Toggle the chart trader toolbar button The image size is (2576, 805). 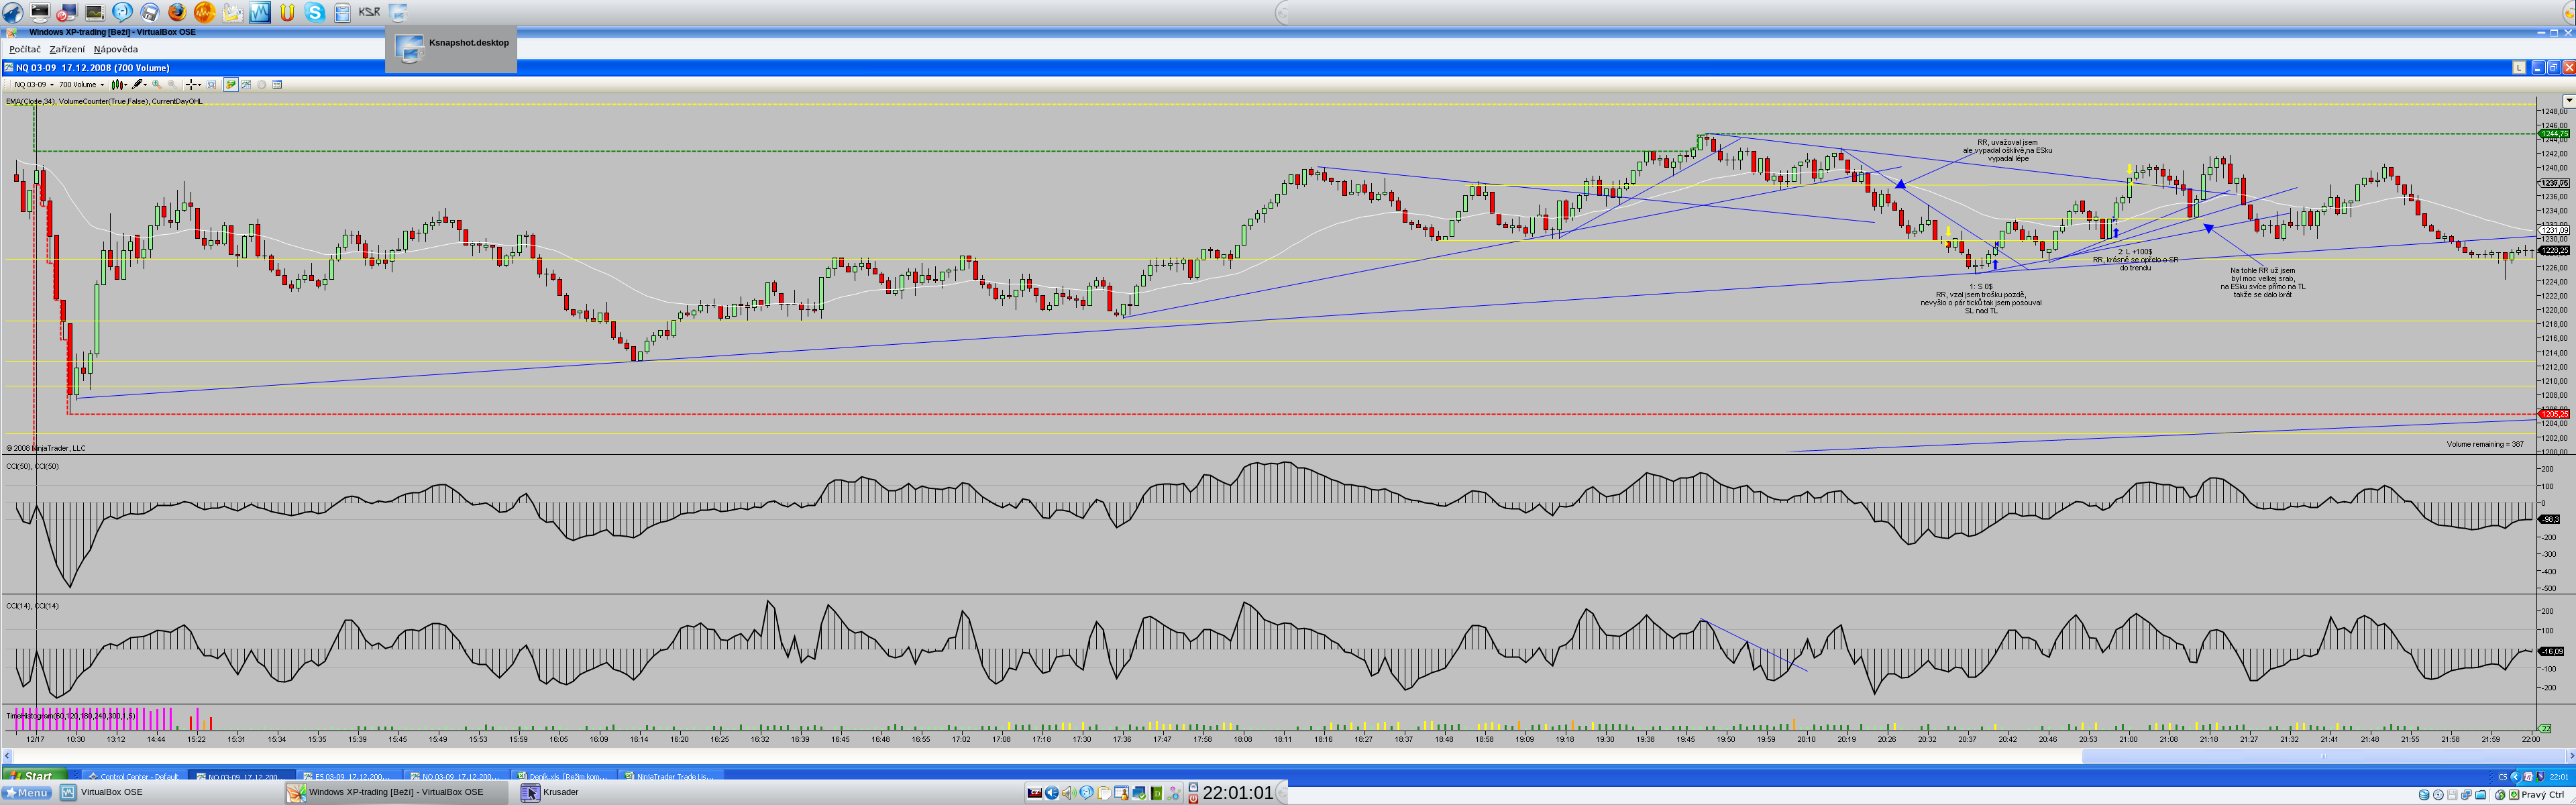(x=231, y=85)
